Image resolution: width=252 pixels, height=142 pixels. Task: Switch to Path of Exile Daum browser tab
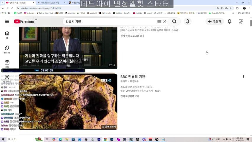pos(49,3)
